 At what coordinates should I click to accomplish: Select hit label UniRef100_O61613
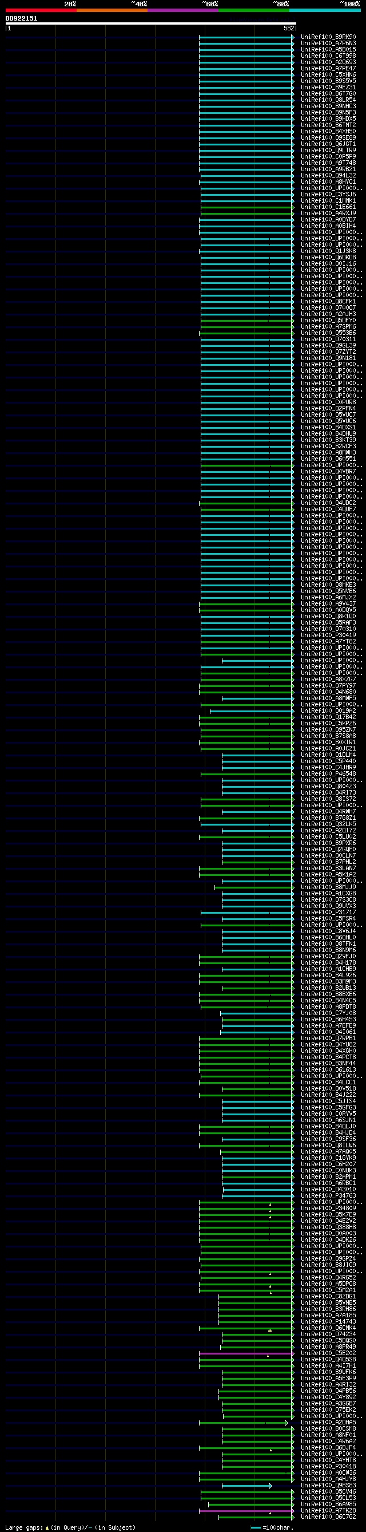pyautogui.click(x=329, y=1070)
